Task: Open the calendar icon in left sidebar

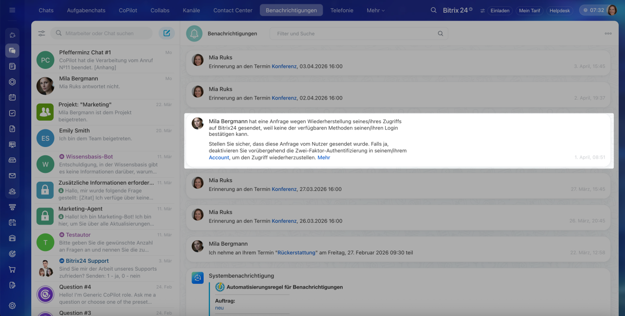Action: pyautogui.click(x=12, y=97)
